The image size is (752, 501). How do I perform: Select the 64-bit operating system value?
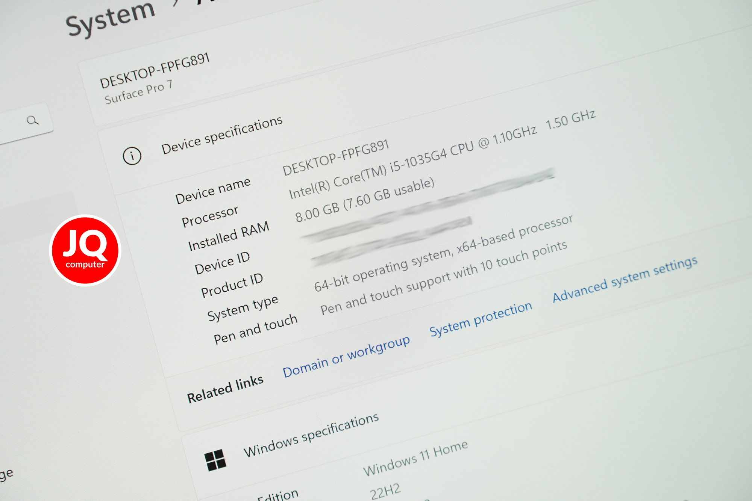(443, 253)
